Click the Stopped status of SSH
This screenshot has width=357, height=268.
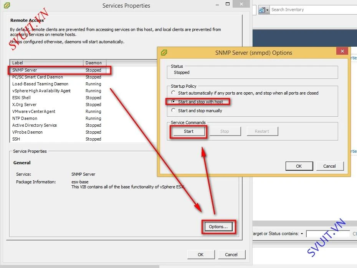[93, 139]
